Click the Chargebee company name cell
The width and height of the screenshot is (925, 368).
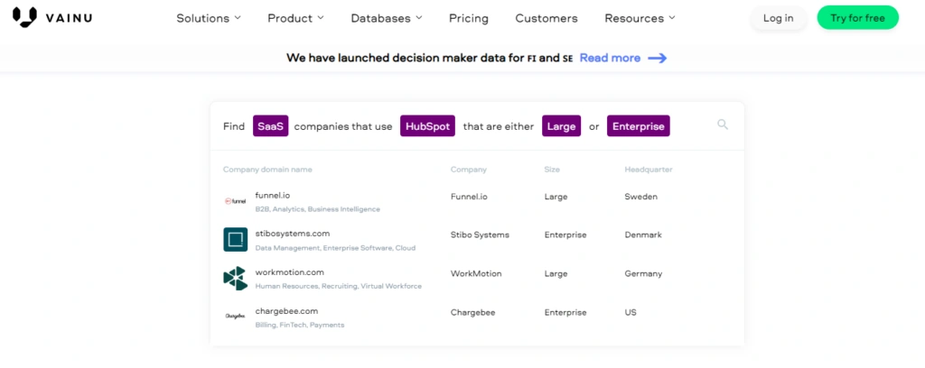tap(473, 313)
